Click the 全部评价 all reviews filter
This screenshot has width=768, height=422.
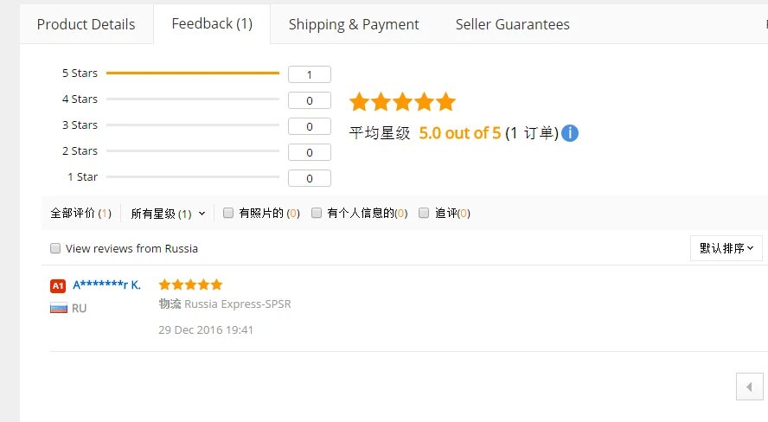(80, 214)
